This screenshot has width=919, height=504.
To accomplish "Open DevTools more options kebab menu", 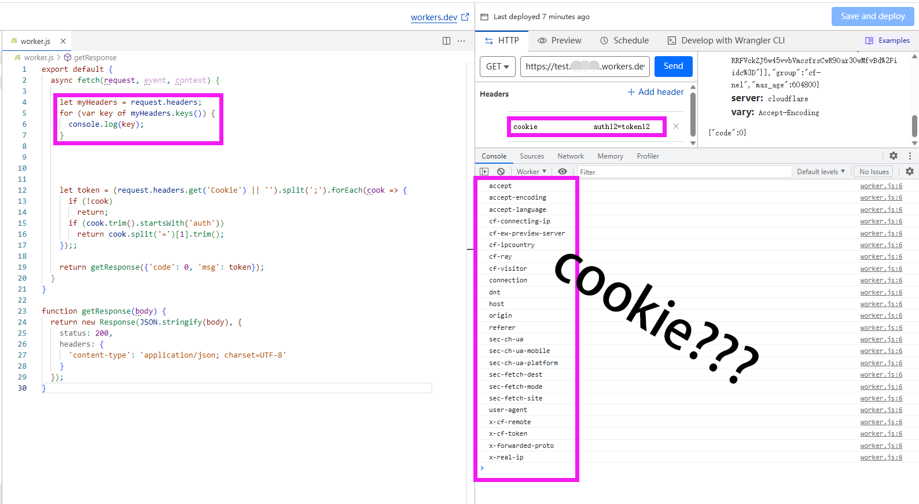I will point(910,156).
